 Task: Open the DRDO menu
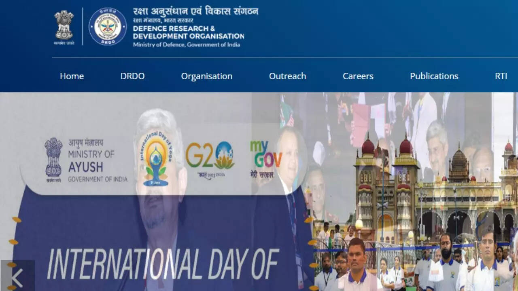(x=132, y=76)
